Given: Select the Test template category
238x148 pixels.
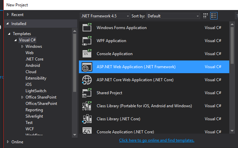Looking at the screenshot, I should click(x=29, y=123).
